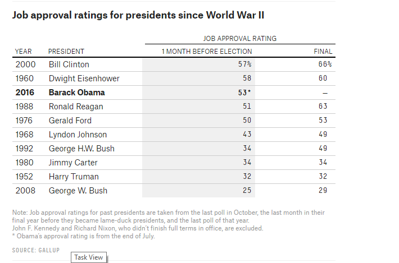
Task: Click Dwight Eisenhower in the table
Action: tap(84, 79)
